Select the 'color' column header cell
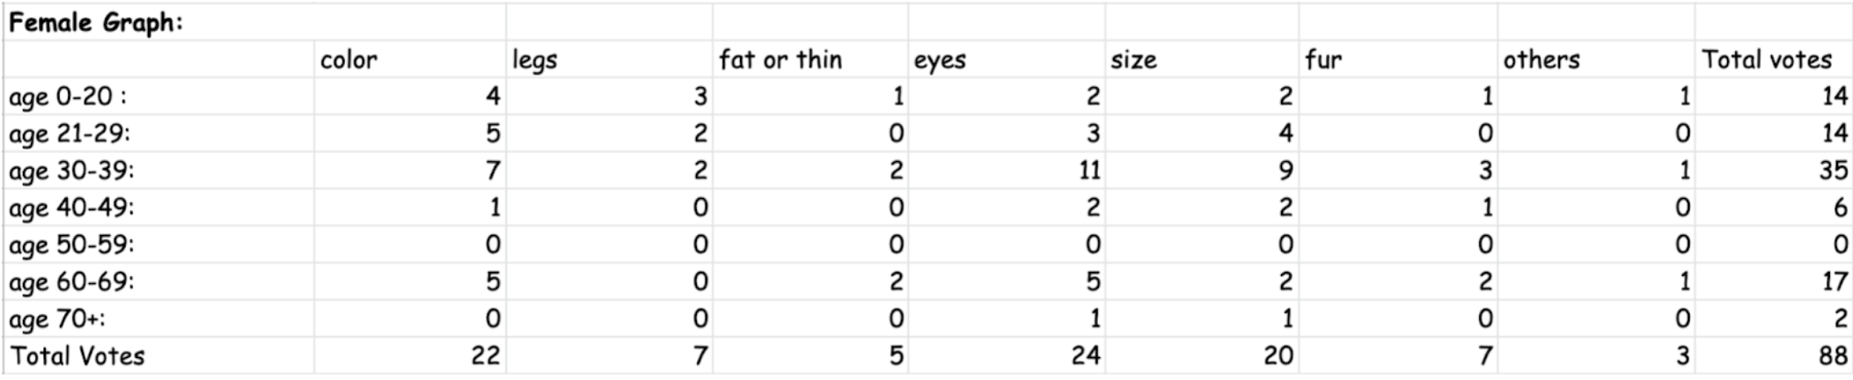 348,60
